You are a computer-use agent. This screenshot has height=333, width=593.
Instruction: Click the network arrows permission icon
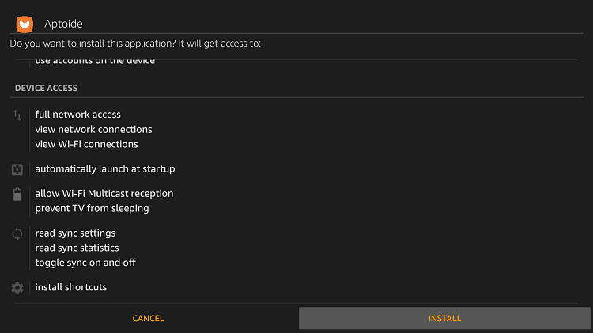pos(17,115)
